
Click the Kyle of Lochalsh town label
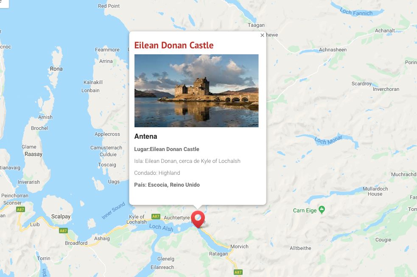coord(137,219)
